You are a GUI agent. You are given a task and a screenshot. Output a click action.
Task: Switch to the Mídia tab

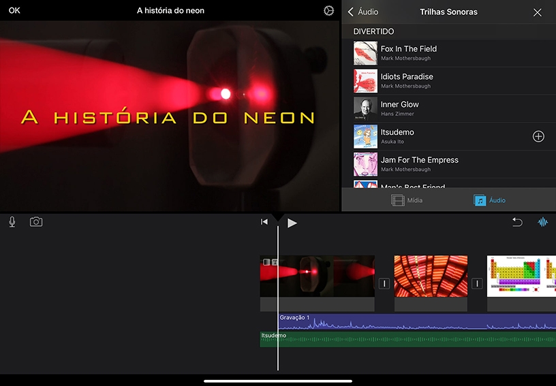point(407,200)
